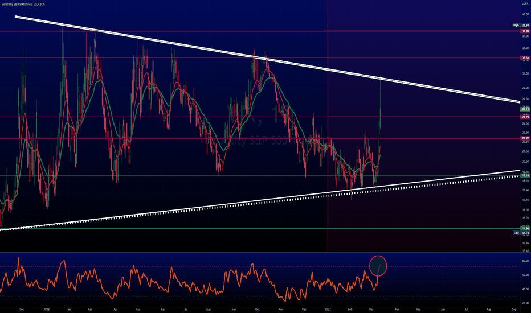Click the Nov label on the time axis
The width and height of the screenshot is (531, 313).
[280, 309]
